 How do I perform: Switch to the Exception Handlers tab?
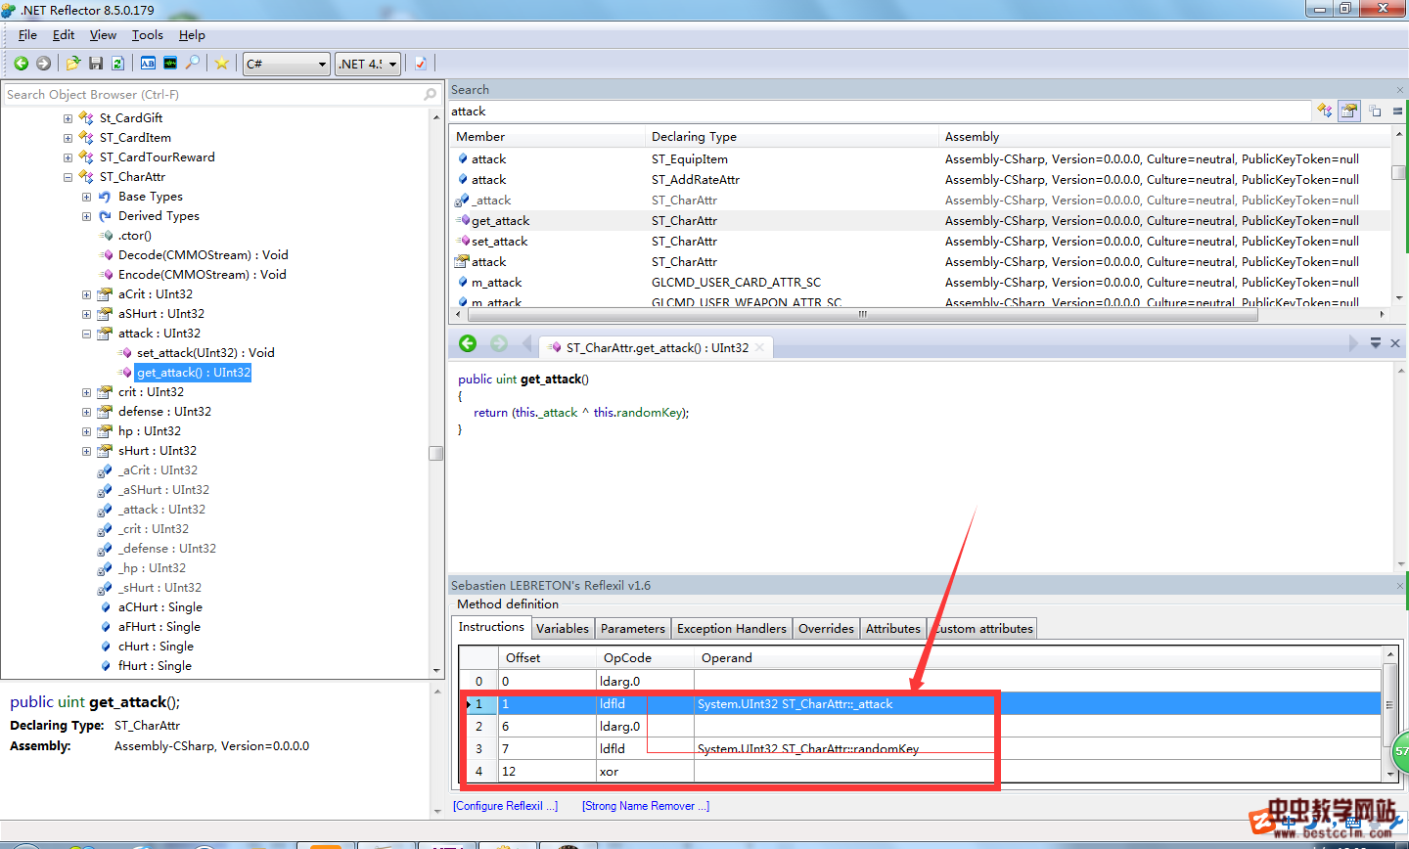point(732,629)
